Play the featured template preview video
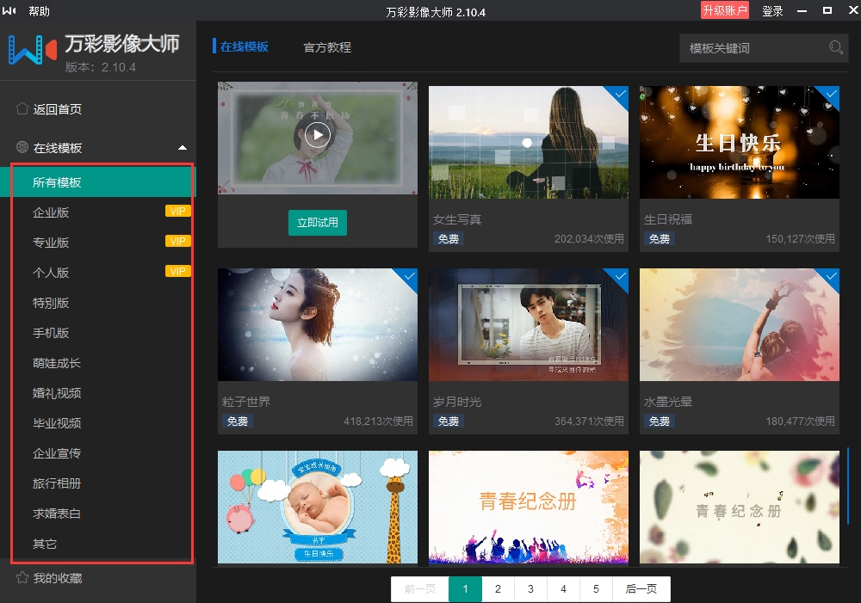 pos(317,134)
